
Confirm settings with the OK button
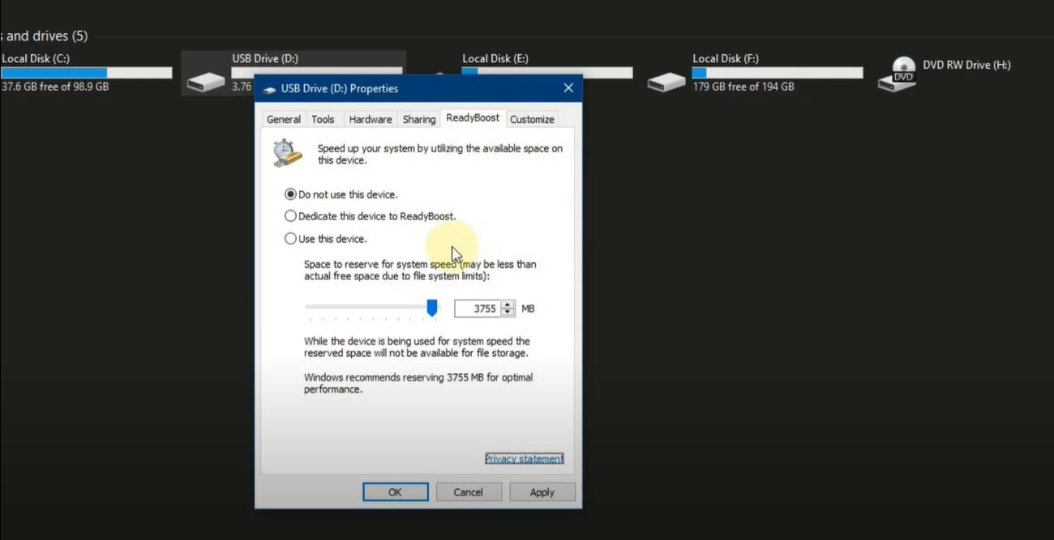[x=395, y=491]
